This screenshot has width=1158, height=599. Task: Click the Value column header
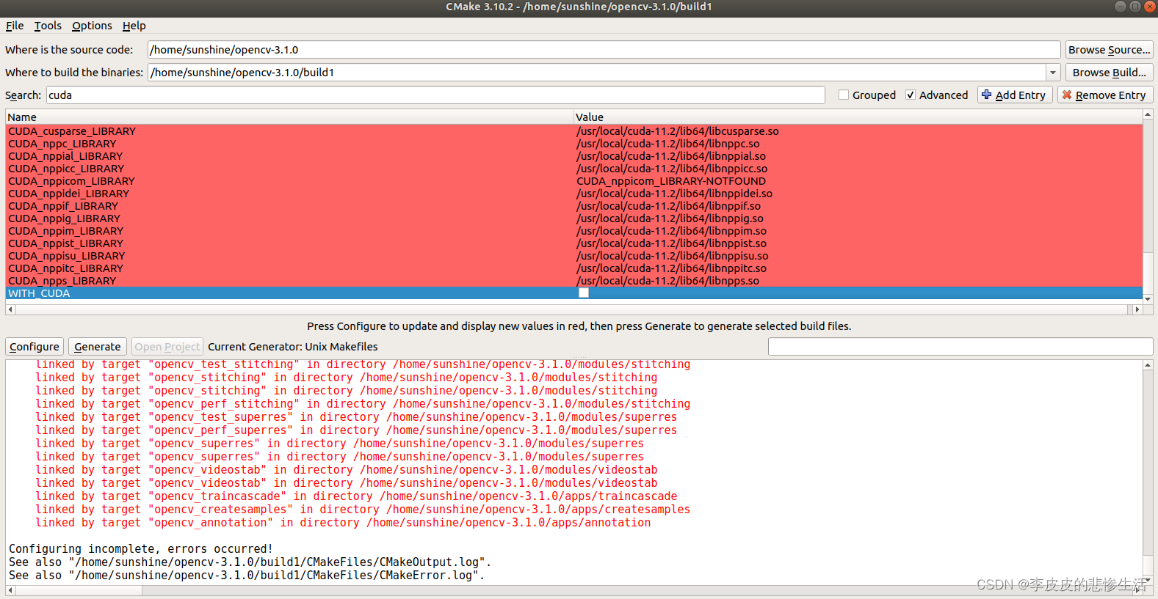(x=858, y=117)
